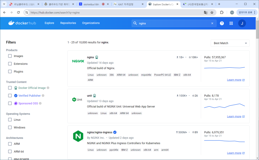Click Learn more in nginx-ingress card
259x160 pixels.
[x=236, y=153]
